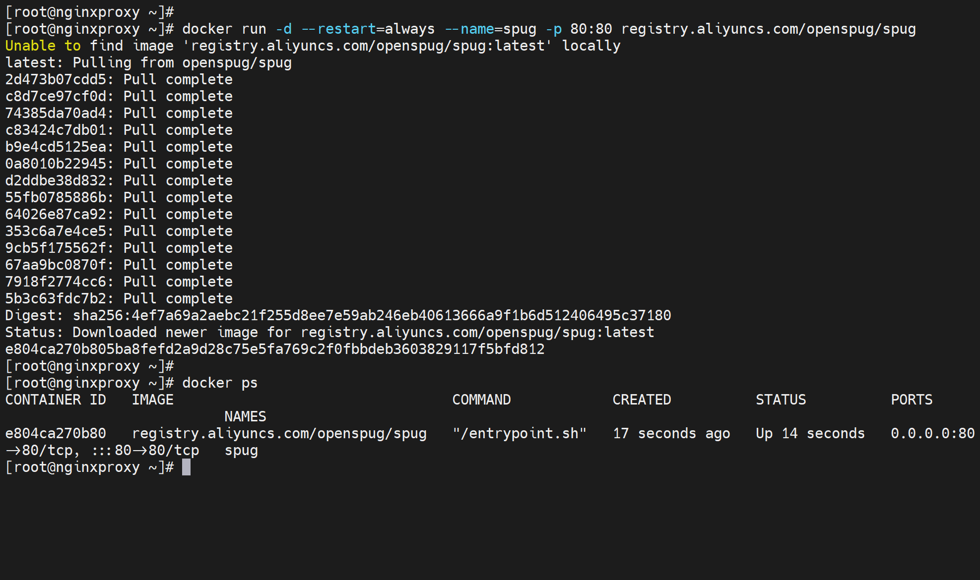Click the terminal cursor block at prompt
This screenshot has width=980, height=580.
pos(186,467)
